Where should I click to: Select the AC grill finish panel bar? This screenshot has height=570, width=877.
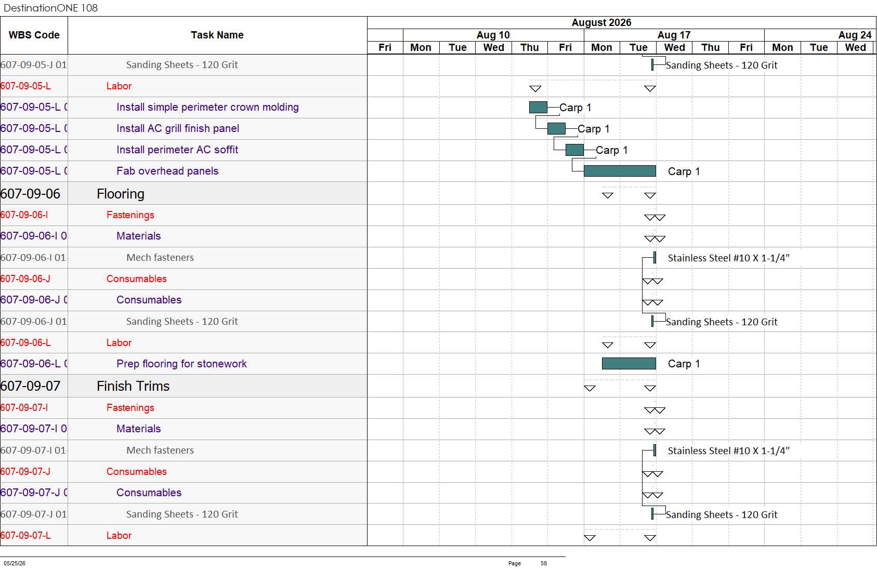click(x=556, y=128)
